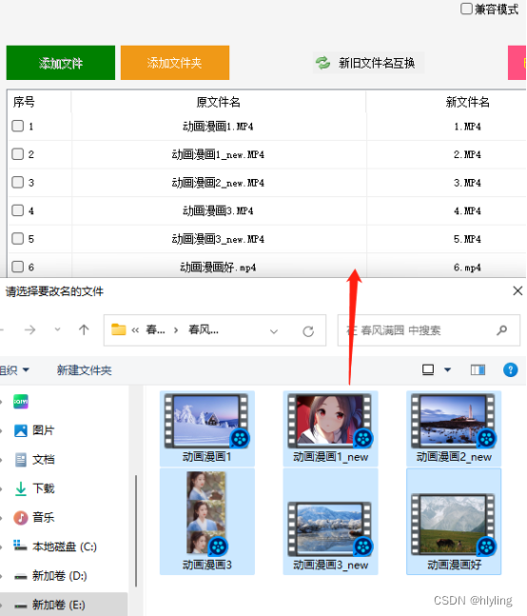Open 新加卷 (D:) in navigation pane
The height and width of the screenshot is (616, 527).
pyautogui.click(x=50, y=575)
